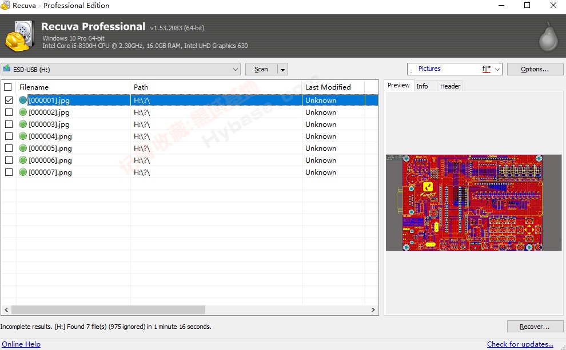The width and height of the screenshot is (566, 350).
Task: Click the blue status dot of [000001].jpg
Action: tap(23, 100)
